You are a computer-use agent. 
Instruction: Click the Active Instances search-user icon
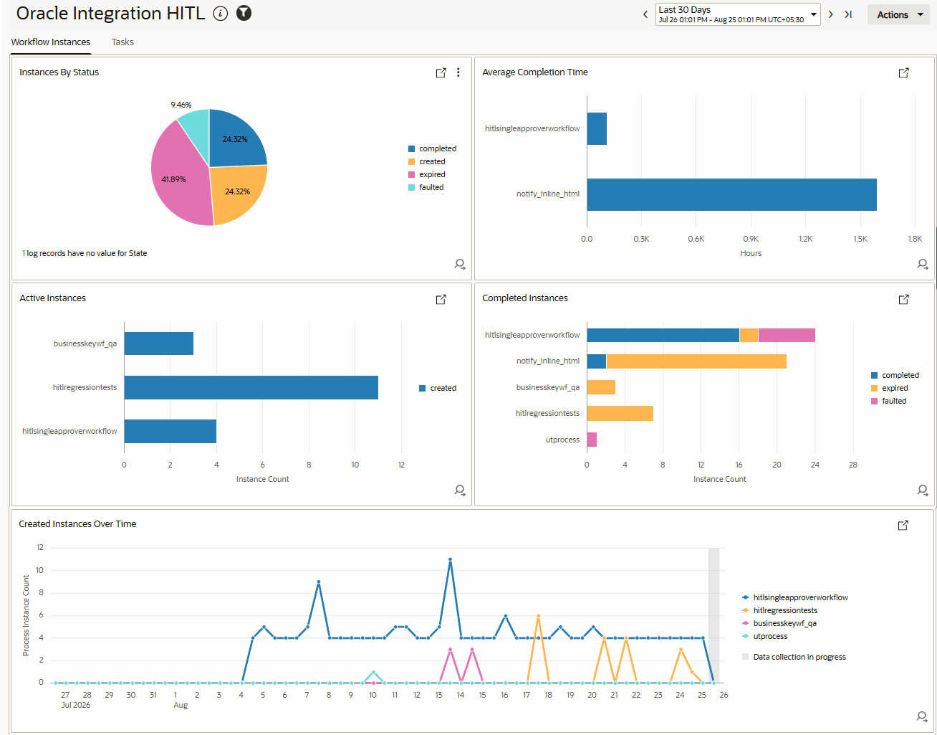tap(460, 490)
